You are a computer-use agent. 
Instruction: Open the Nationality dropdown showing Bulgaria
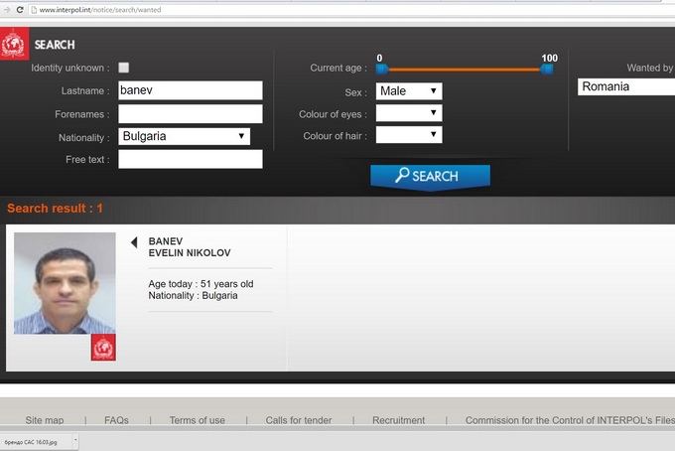(x=184, y=136)
